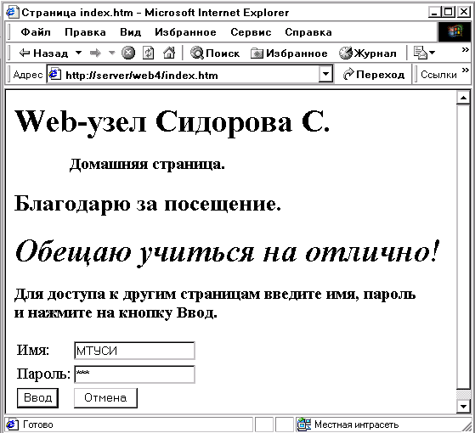Click the Готово status bar text
The image size is (475, 433).
coord(38,425)
